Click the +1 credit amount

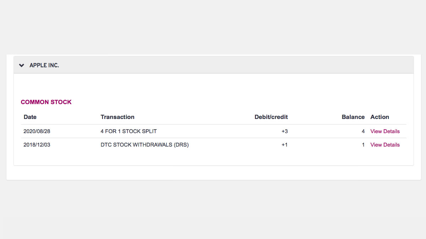pyautogui.click(x=285, y=145)
